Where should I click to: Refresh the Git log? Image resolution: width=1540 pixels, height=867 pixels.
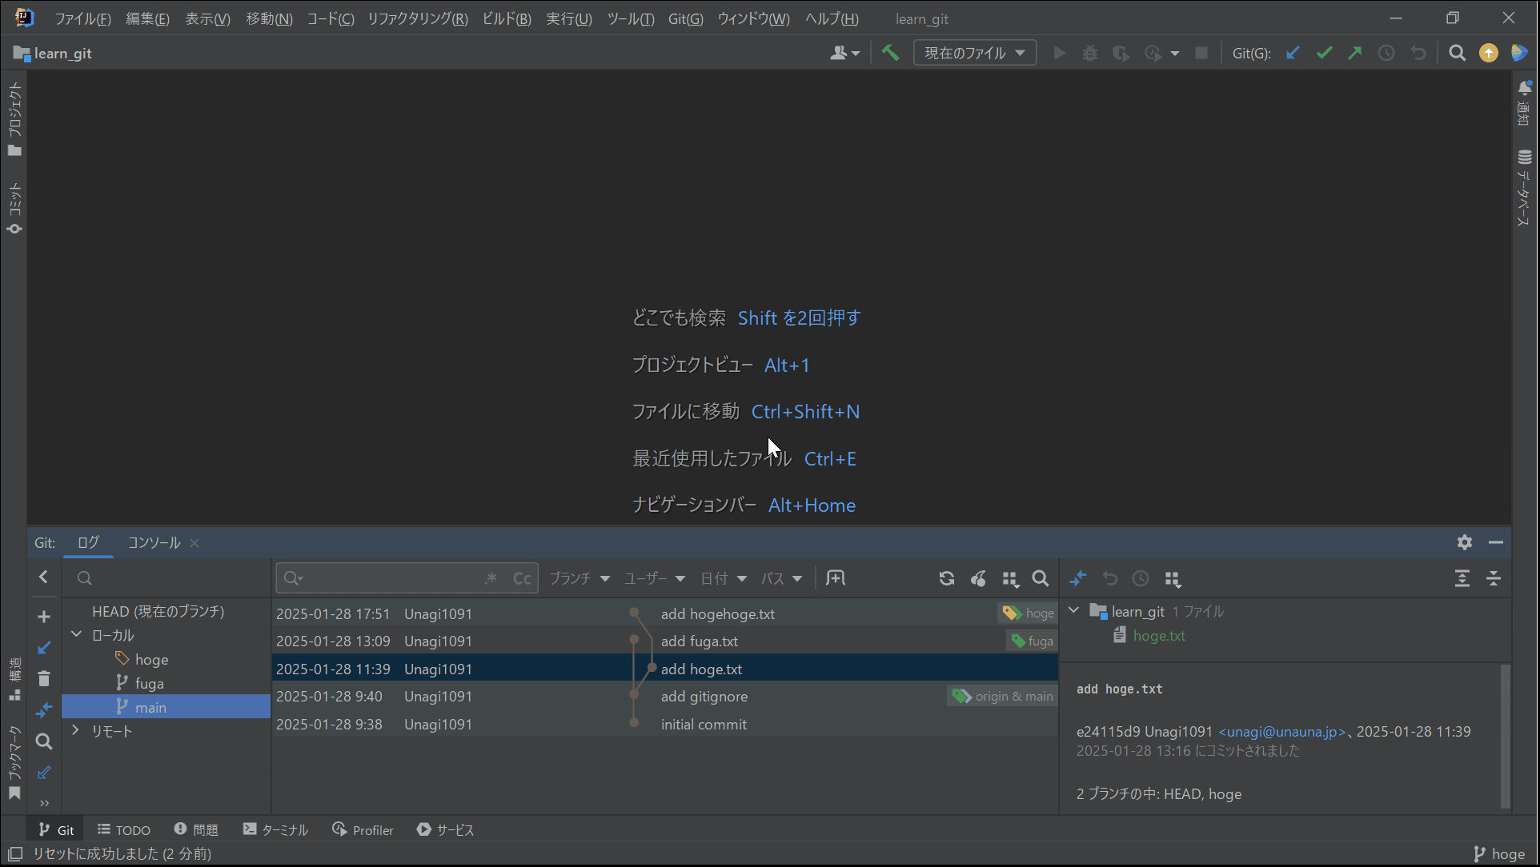(x=946, y=578)
